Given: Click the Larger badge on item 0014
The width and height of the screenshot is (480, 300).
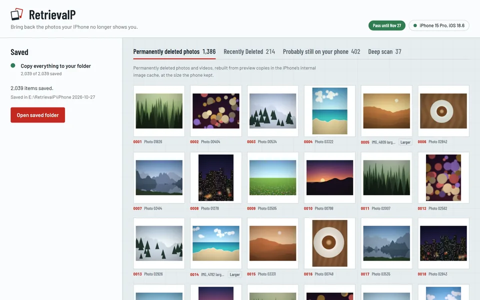Looking at the screenshot, I should (x=235, y=274).
